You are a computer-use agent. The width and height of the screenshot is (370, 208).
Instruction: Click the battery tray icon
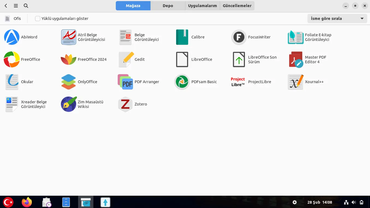(362, 202)
